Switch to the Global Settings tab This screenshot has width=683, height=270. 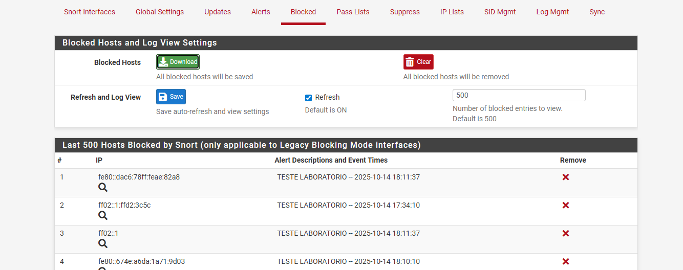click(160, 12)
